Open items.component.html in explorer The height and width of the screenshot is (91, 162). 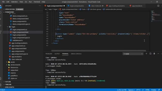click(21, 19)
